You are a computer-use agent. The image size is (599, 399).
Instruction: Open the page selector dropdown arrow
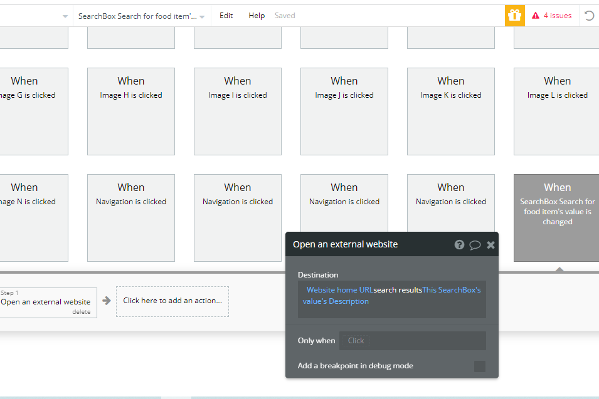click(65, 16)
